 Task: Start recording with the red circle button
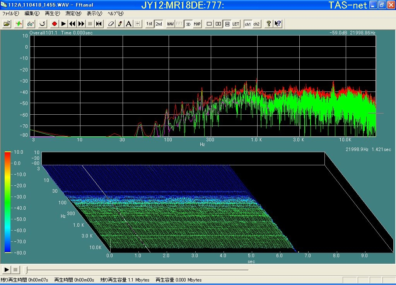(54, 24)
